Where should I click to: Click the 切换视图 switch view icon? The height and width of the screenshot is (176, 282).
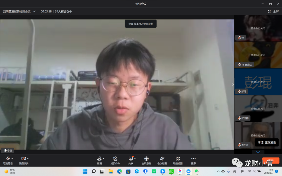(x=178, y=159)
